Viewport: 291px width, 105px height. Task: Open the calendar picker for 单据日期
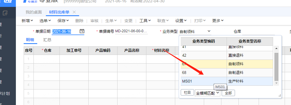click(82, 31)
